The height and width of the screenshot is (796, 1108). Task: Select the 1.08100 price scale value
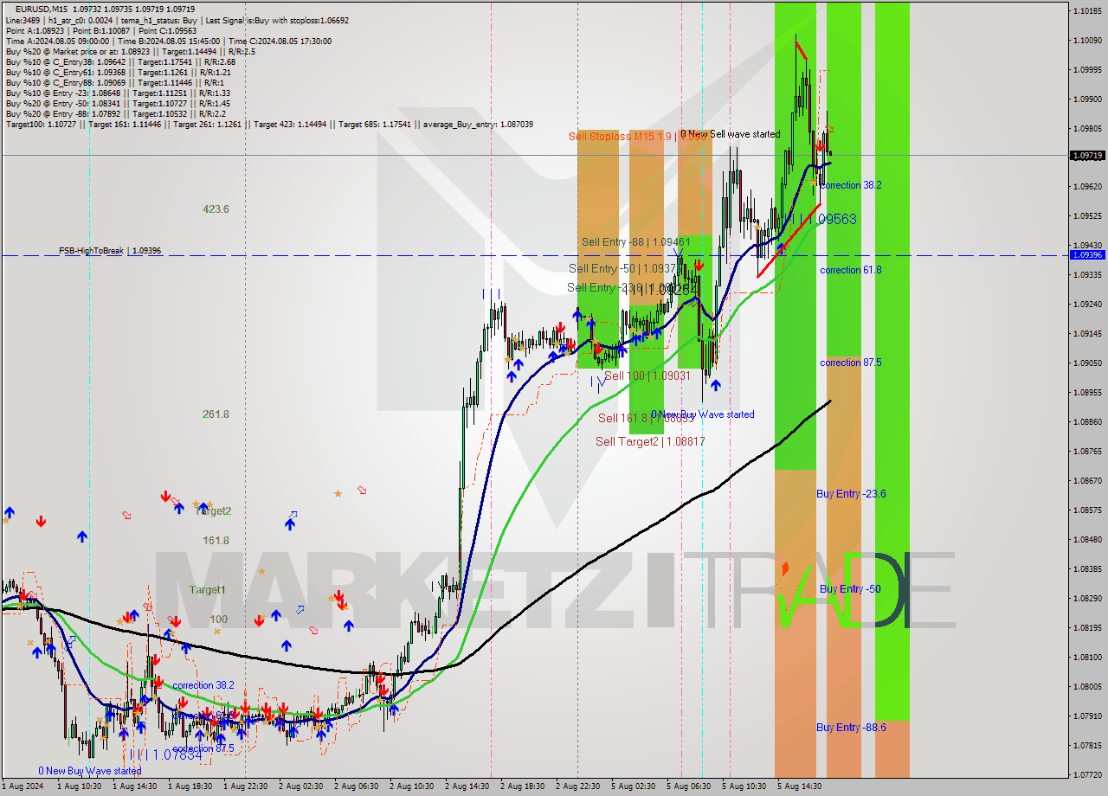(1087, 657)
